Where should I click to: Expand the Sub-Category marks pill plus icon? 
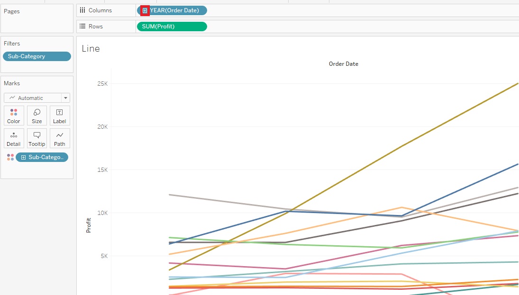[23, 157]
